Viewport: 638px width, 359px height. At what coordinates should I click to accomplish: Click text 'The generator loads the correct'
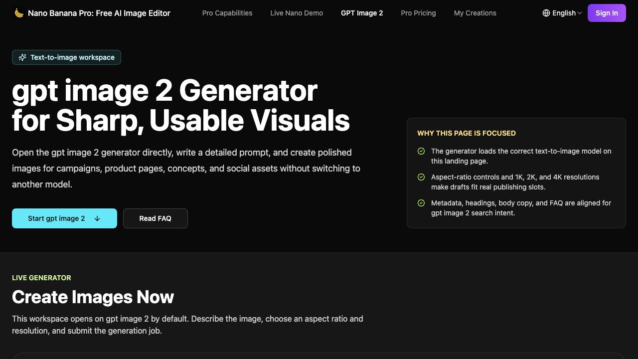pos(521,156)
